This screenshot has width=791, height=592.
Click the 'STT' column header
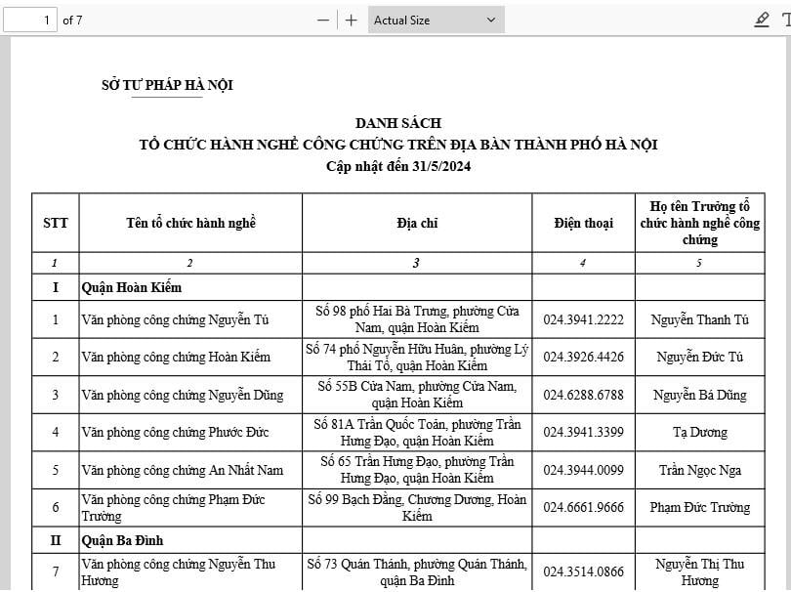[55, 223]
